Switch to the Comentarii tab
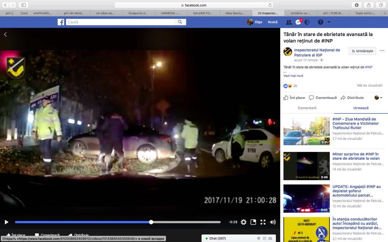Image resolution: width=388 pixels, height=242 pixels. pyautogui.click(x=307, y=108)
